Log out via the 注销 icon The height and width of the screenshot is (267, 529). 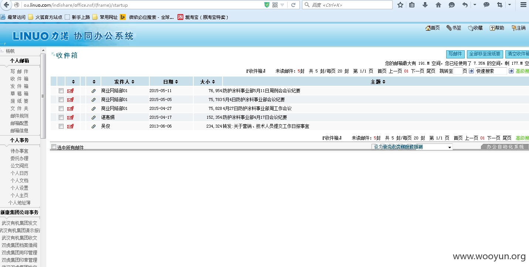[518, 28]
